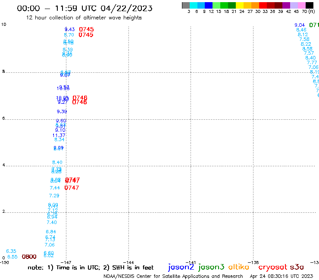This screenshot has height=280, width=319.
Task: Choose the purple legend color swatch
Action: (x=286, y=5)
